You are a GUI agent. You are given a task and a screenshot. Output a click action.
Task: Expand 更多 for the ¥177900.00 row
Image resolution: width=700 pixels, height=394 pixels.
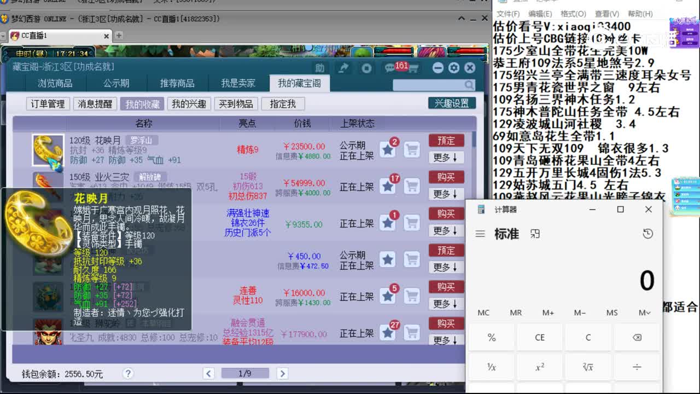pyautogui.click(x=446, y=340)
